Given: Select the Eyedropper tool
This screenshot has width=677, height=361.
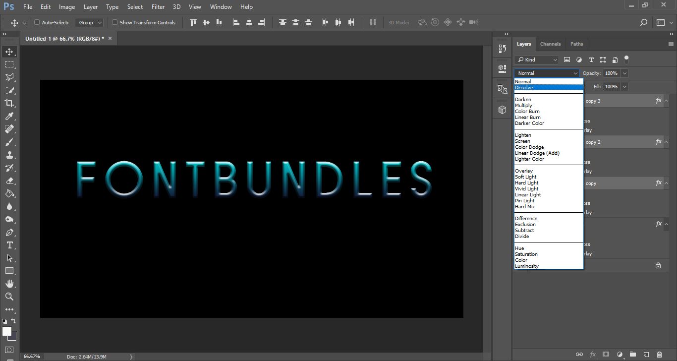Looking at the screenshot, I should (9, 116).
